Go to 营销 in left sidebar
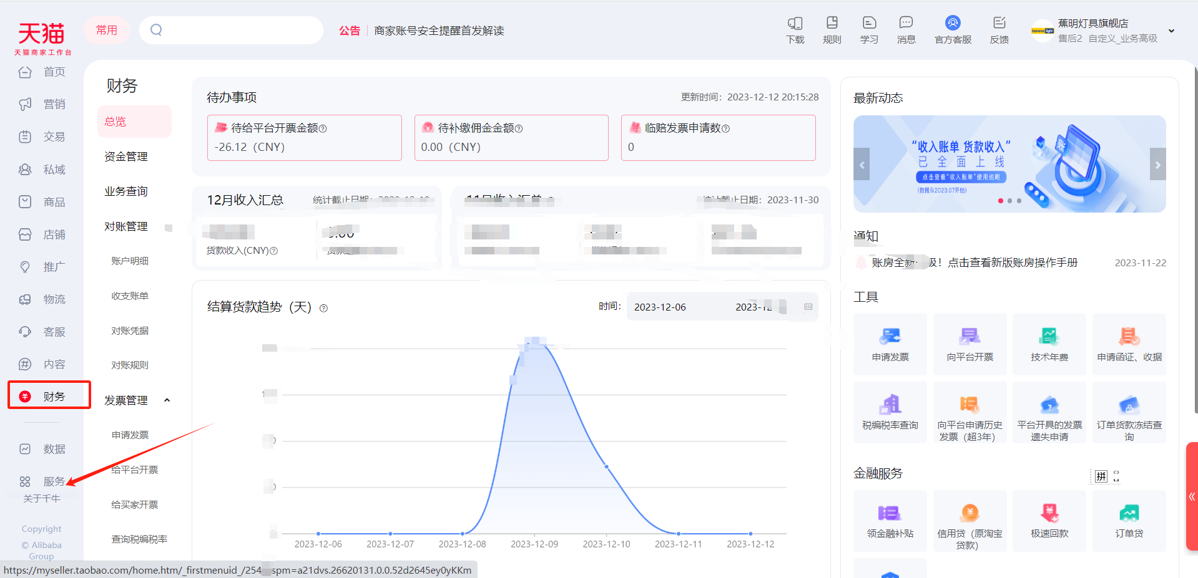The width and height of the screenshot is (1198, 578). 54,104
